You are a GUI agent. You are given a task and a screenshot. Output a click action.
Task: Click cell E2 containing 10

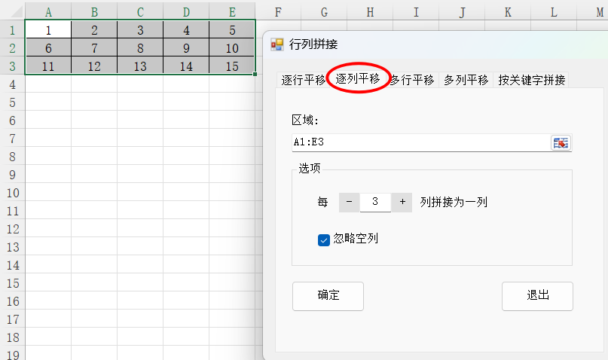(x=232, y=48)
